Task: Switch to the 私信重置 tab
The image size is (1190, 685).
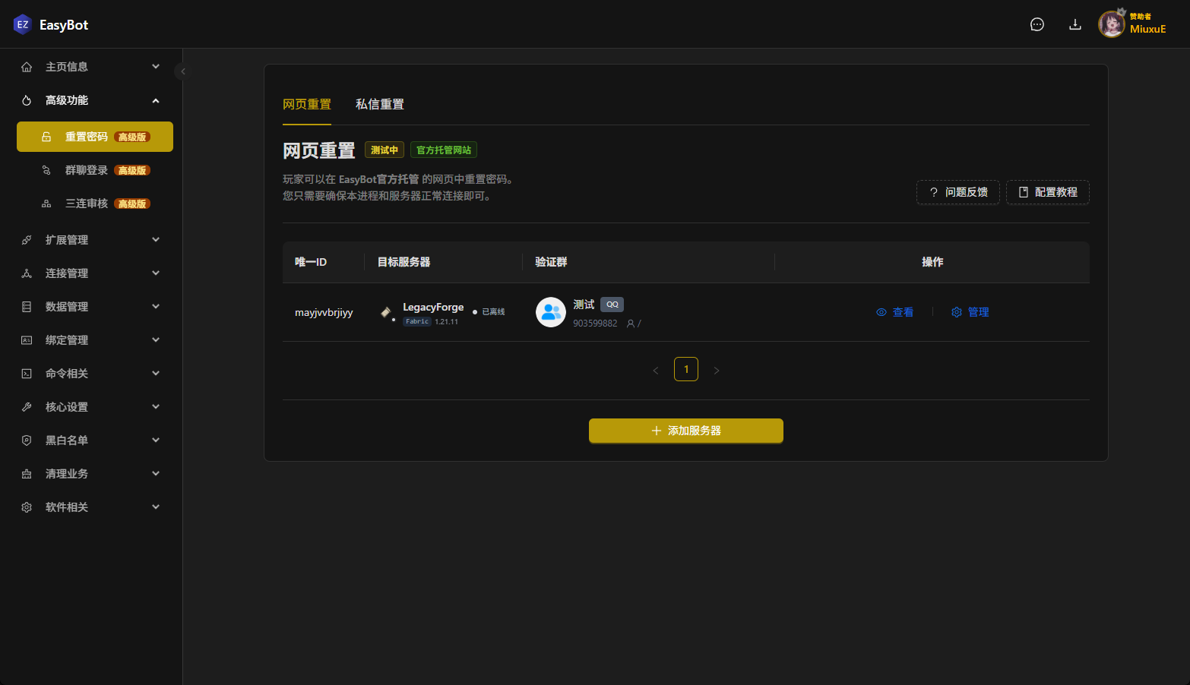Action: click(x=379, y=105)
